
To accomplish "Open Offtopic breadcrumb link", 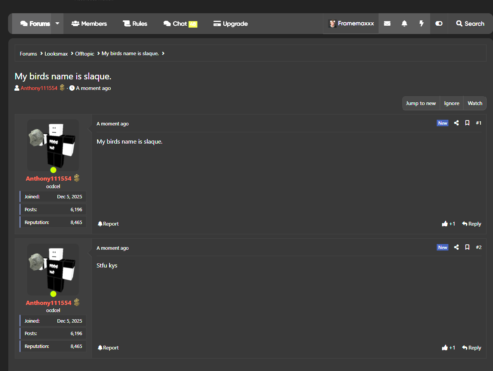I will coord(85,54).
